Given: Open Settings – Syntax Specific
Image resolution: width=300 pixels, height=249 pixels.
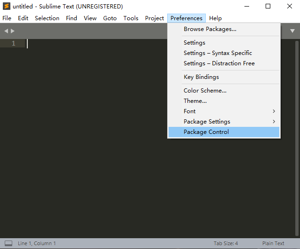Looking at the screenshot, I should pyautogui.click(x=224, y=53).
